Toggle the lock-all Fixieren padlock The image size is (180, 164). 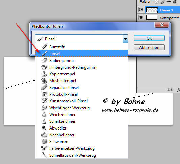(x=175, y=2)
